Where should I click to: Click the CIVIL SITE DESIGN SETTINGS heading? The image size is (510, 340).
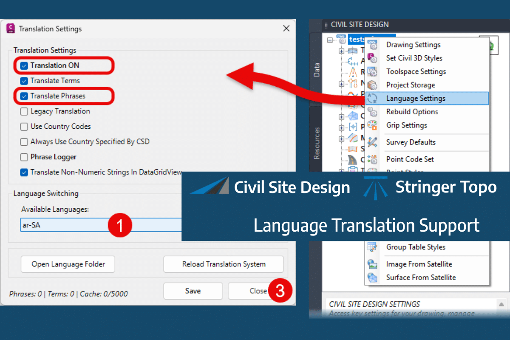click(x=374, y=304)
